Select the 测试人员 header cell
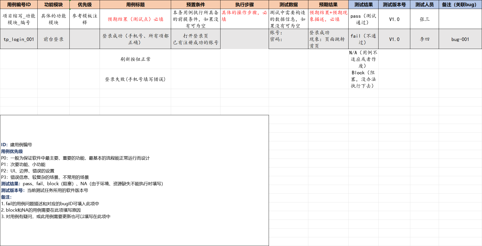The width and height of the screenshot is (482, 246). pos(425,4)
